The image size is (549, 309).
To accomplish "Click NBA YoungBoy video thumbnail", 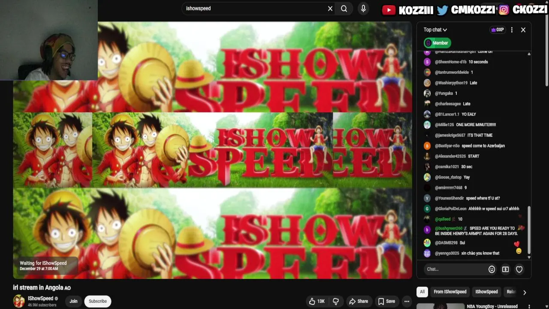I will 440,306.
